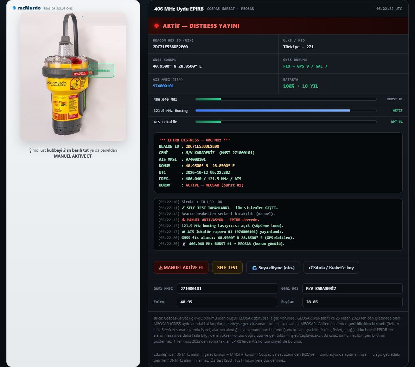This screenshot has width=415, height=367.
Task: Click the 'Beacon braketten serbest bırakıldı' log entry
Action: click(217, 214)
